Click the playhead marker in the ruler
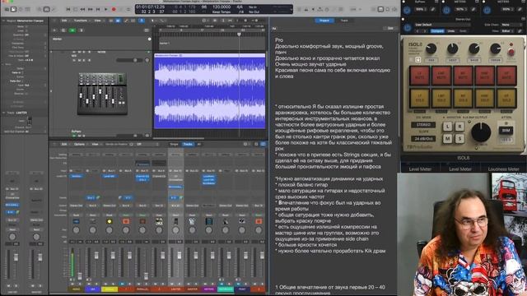This screenshot has width=527, height=296. (x=239, y=35)
